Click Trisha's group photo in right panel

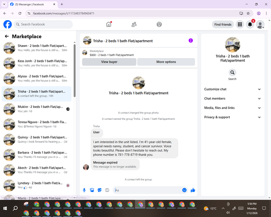click(233, 44)
